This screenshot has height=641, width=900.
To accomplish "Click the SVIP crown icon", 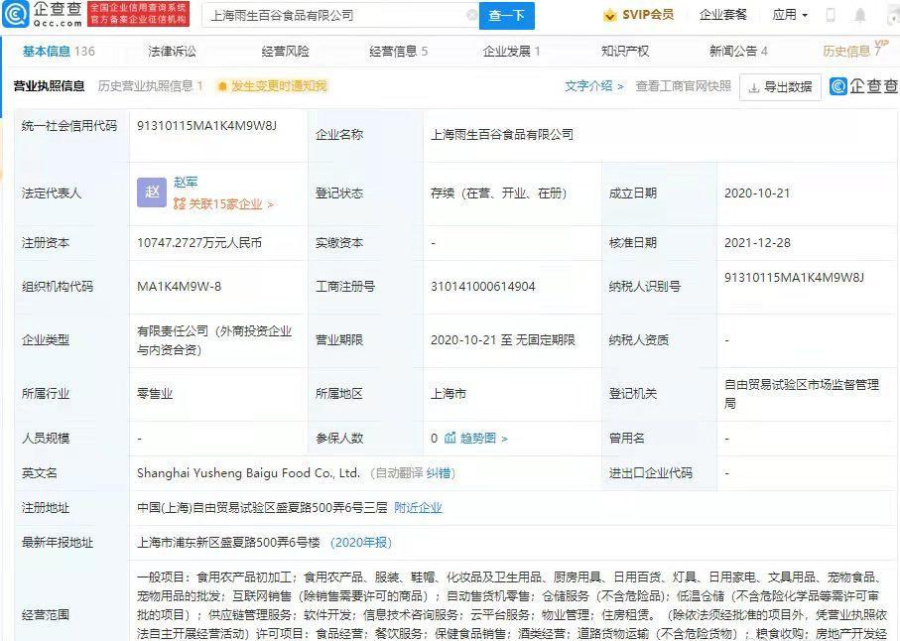I will tap(609, 16).
